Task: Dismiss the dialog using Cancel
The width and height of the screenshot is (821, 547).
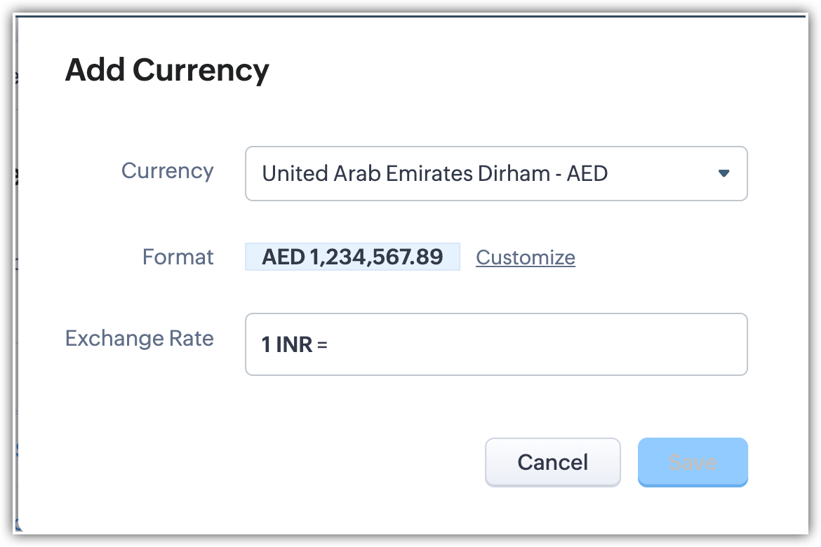Action: 552,462
